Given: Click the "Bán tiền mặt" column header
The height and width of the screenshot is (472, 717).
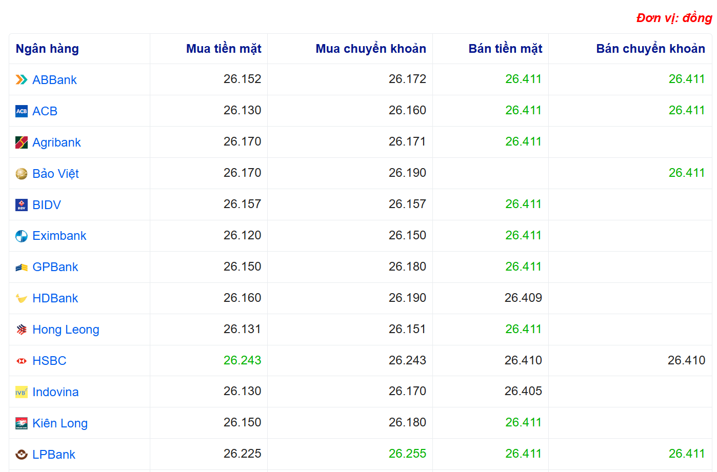Looking at the screenshot, I should pyautogui.click(x=505, y=49).
